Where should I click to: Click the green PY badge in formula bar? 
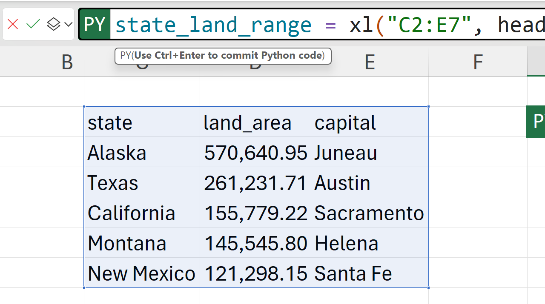coord(95,25)
